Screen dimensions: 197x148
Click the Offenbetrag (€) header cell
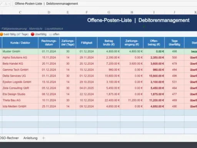point(154,43)
